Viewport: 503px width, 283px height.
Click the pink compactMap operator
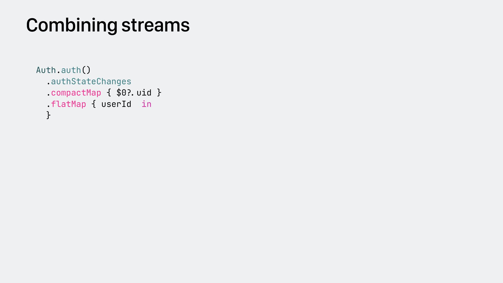76,93
